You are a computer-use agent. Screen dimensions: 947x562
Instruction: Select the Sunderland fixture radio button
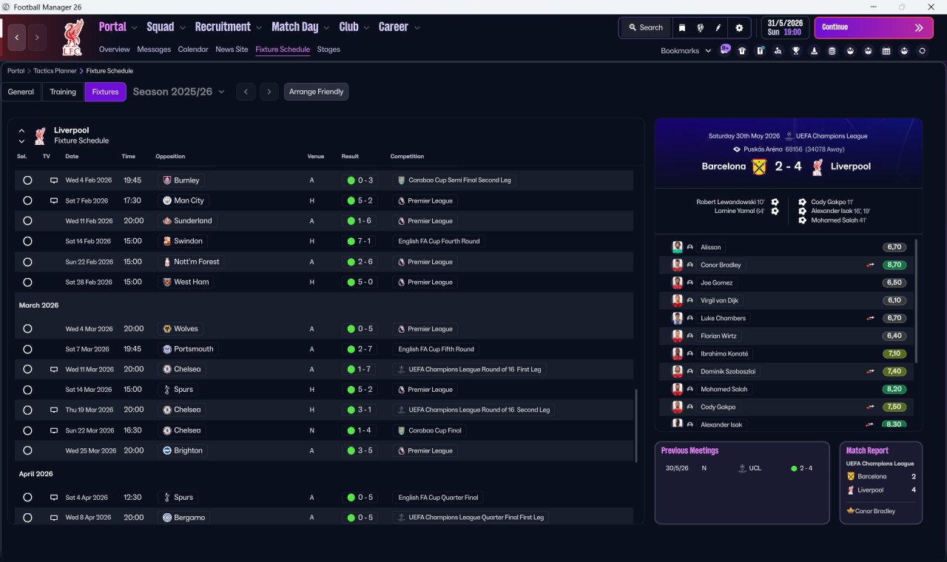[x=27, y=221]
